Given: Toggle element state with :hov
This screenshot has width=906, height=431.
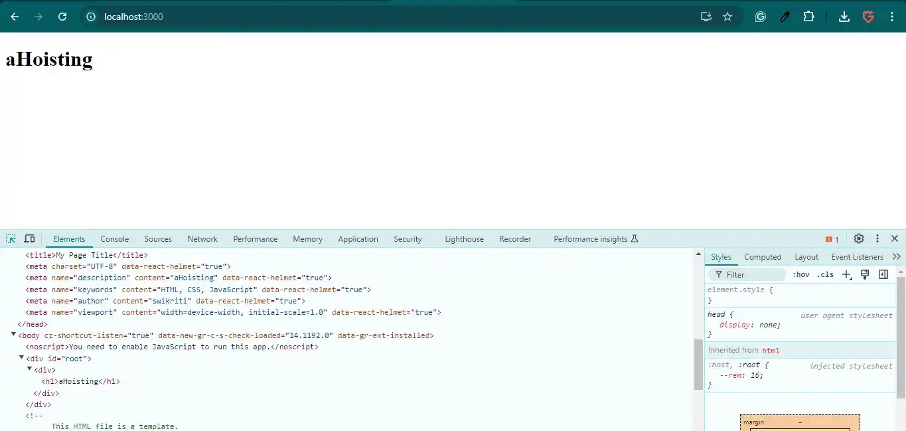Looking at the screenshot, I should [801, 274].
